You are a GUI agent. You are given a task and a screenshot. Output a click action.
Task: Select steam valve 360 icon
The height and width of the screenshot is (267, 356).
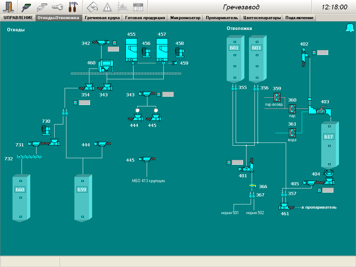click(x=292, y=108)
